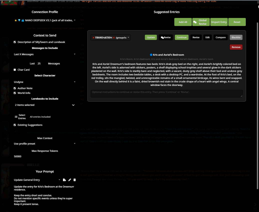
Task: Click the Compare button
Action: [x=221, y=37]
